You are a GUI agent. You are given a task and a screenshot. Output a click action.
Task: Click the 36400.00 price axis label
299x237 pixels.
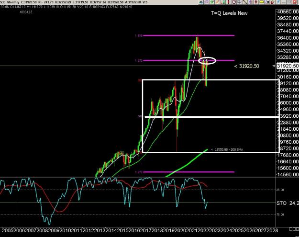[x=288, y=38]
